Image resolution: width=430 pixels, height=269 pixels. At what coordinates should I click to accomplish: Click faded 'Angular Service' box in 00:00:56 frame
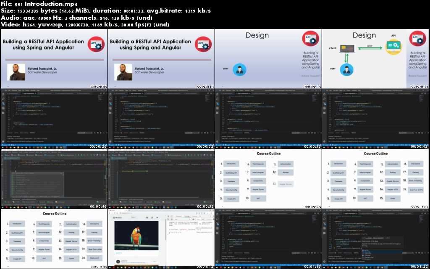point(286,184)
